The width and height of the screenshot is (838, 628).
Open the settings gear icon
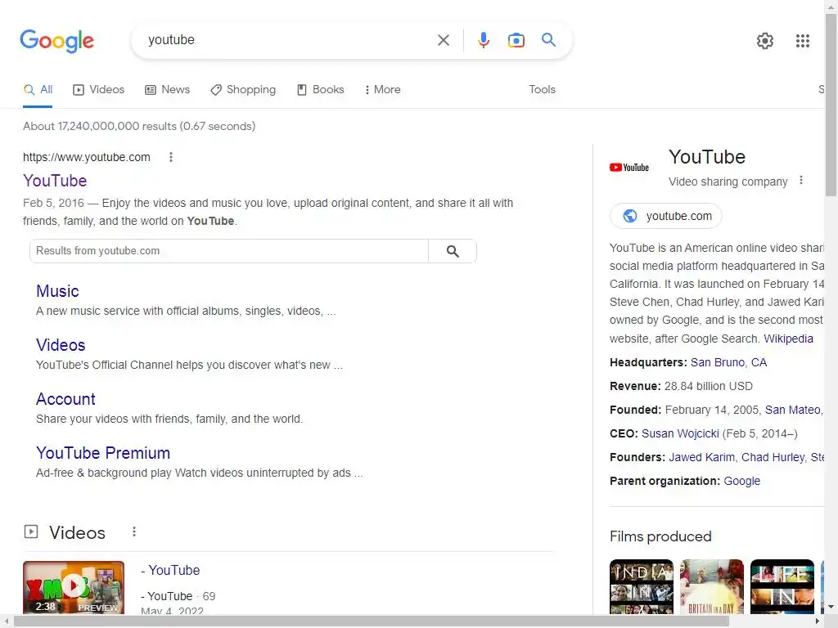[x=765, y=41]
